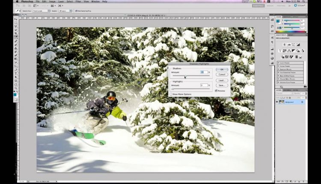This screenshot has width=321, height=184.
Task: Open the Character panel icon
Action: (272, 38)
